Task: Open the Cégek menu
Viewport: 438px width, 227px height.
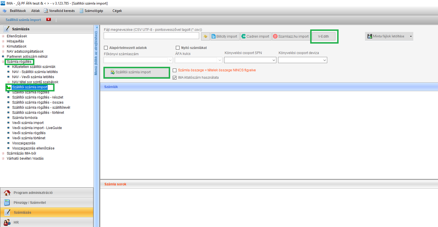Action: [117, 11]
